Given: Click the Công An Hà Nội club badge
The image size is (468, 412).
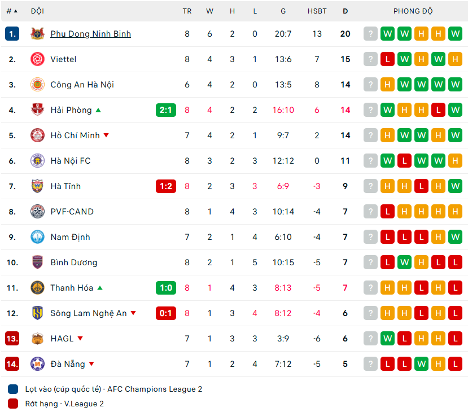Looking at the screenshot, I should click(37, 85).
